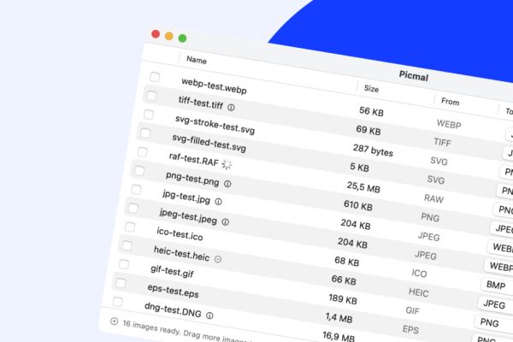Click the EPS source format cell

[410, 329]
